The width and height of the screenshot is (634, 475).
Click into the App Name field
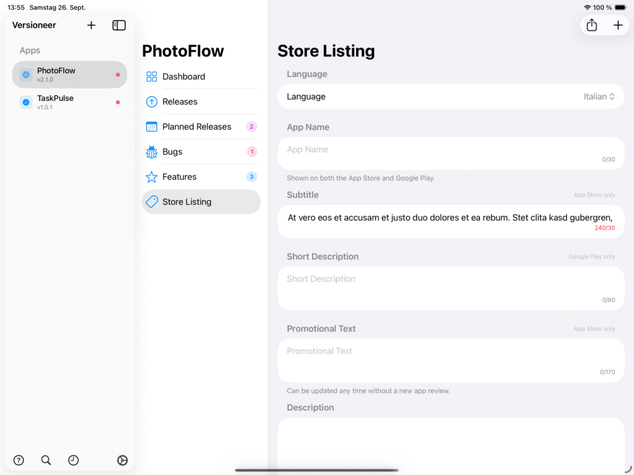451,153
